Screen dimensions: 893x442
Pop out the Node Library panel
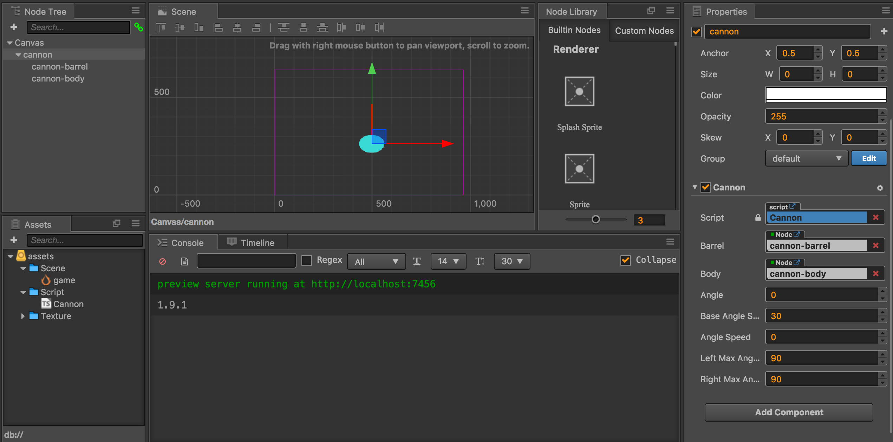651,11
